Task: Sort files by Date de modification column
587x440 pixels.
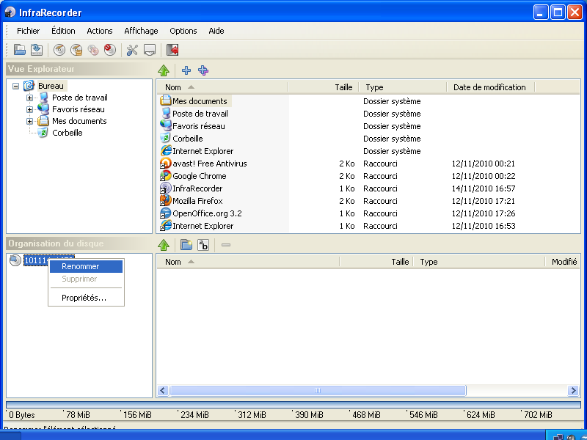Action: click(489, 87)
